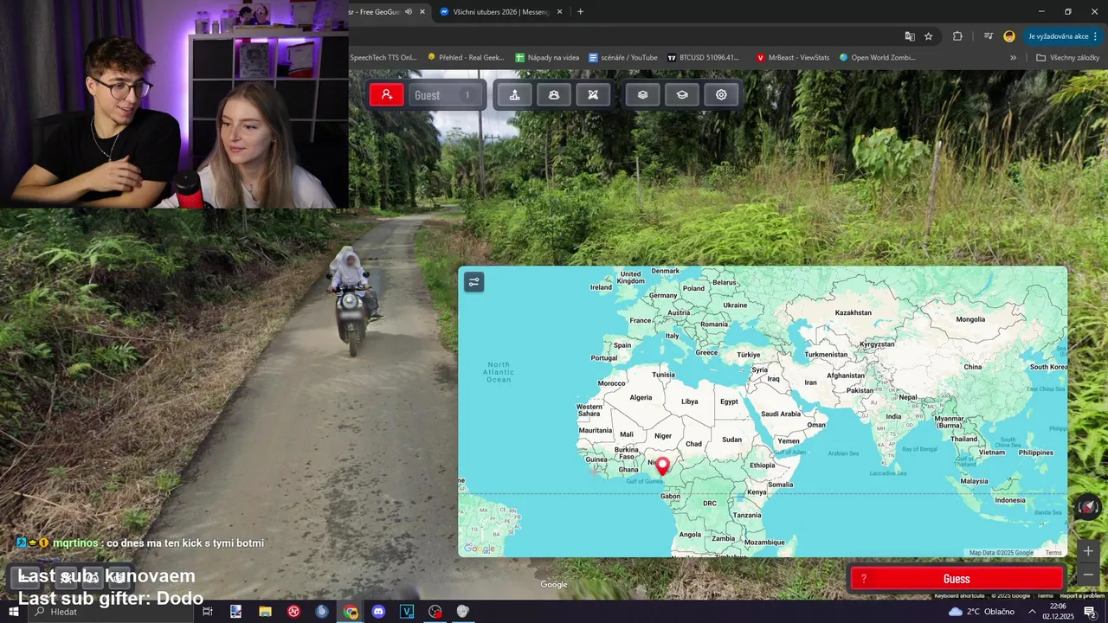Screen dimensions: 1108x623
Task: Click the Street View compass icon
Action: [1088, 507]
